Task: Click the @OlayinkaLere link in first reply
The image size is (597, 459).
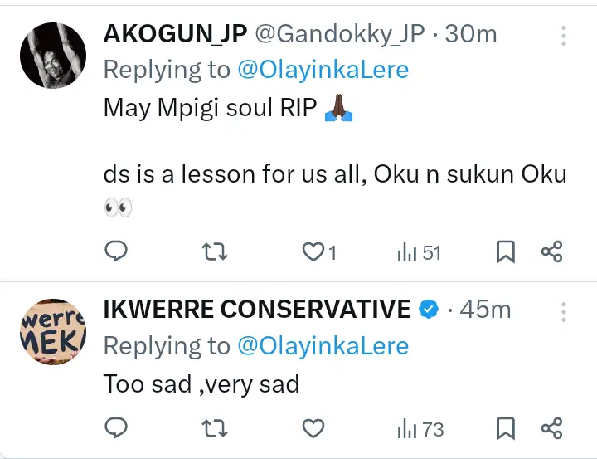Action: pos(323,70)
